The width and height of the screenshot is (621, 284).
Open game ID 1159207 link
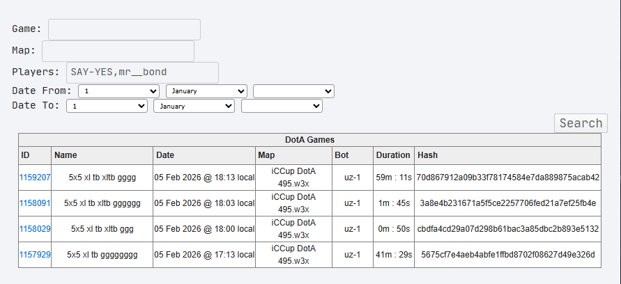[x=35, y=177]
